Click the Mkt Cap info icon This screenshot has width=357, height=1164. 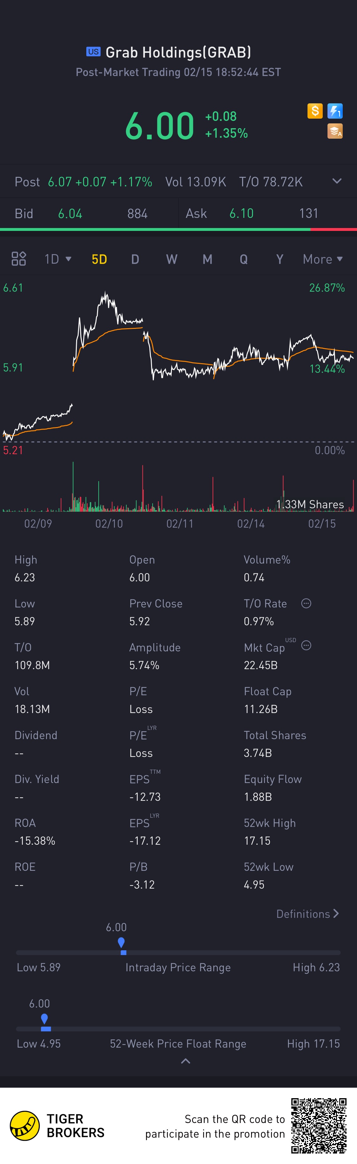click(306, 645)
